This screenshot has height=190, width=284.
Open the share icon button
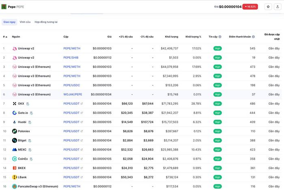(x=278, y=7)
